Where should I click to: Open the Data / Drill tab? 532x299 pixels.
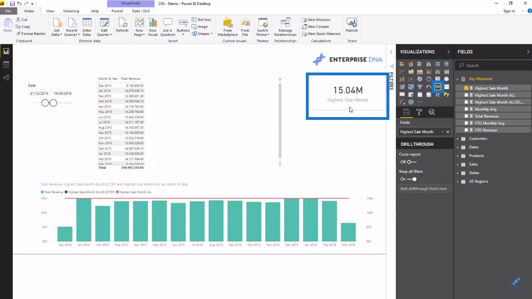[141, 11]
